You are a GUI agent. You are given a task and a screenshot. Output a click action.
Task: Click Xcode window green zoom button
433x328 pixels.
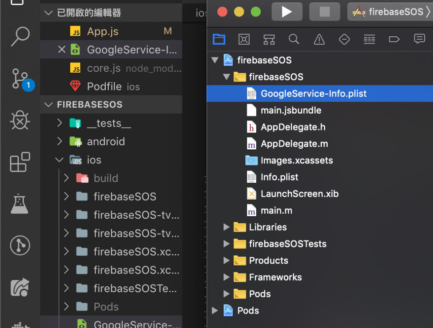(256, 12)
